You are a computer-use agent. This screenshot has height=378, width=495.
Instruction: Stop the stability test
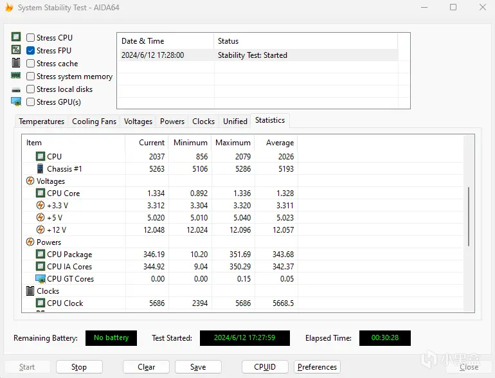pyautogui.click(x=79, y=367)
